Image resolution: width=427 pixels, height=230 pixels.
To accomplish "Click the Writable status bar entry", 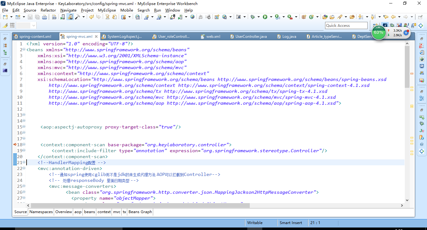I will pyautogui.click(x=255, y=223).
